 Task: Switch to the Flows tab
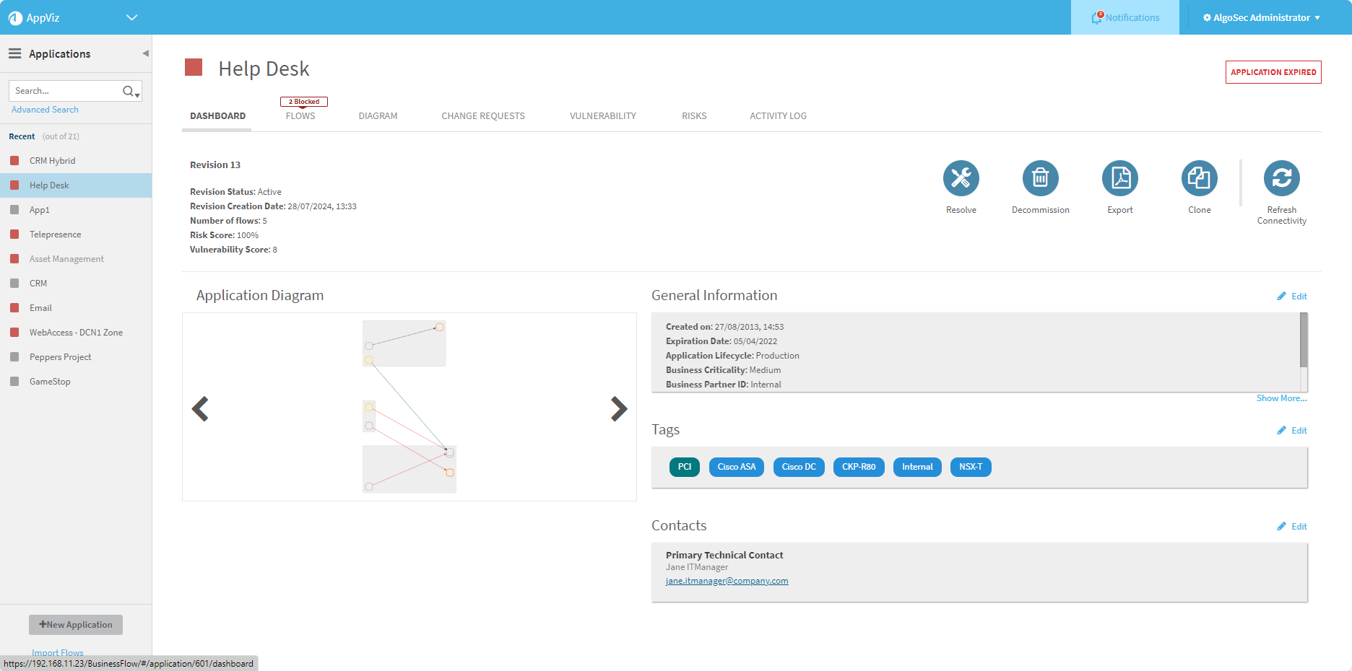300,116
